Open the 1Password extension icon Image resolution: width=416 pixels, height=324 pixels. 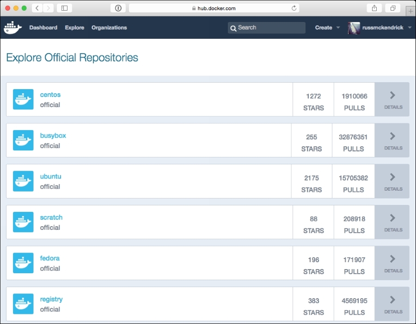tap(118, 8)
